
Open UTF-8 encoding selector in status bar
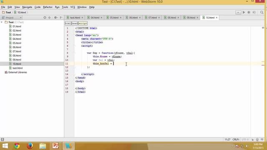[x=245, y=140]
